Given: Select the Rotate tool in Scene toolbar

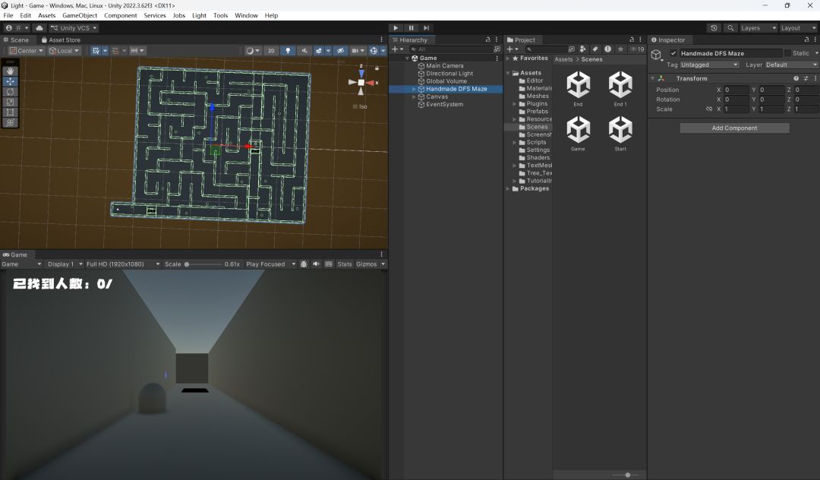Looking at the screenshot, I should tap(11, 91).
